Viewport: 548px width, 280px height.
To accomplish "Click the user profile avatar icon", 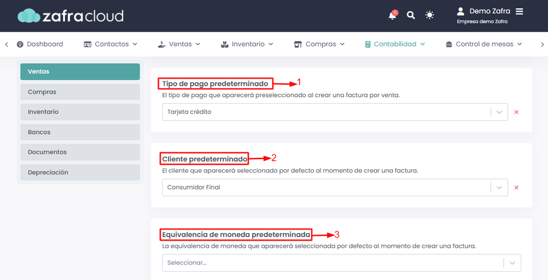I will point(460,11).
